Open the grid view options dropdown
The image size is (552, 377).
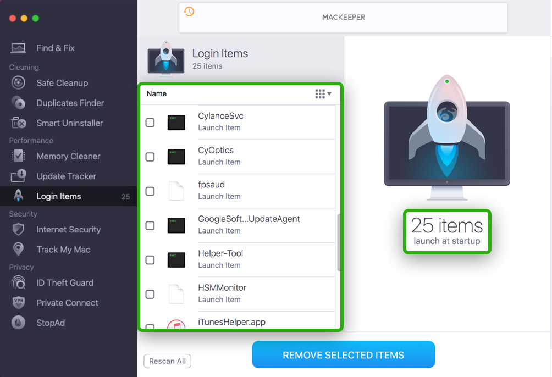[x=323, y=93]
